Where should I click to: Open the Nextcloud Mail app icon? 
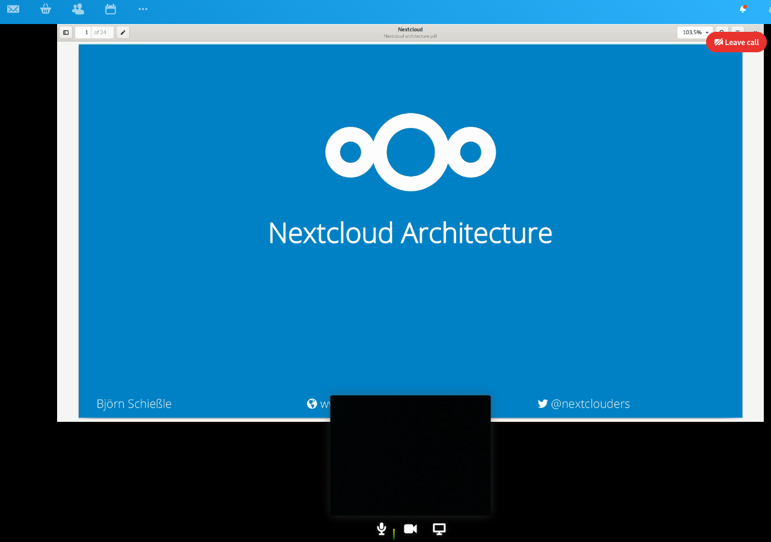(x=13, y=10)
